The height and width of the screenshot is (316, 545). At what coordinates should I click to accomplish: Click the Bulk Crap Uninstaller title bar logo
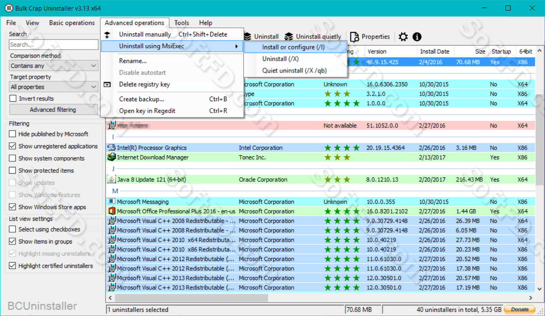tap(8, 8)
